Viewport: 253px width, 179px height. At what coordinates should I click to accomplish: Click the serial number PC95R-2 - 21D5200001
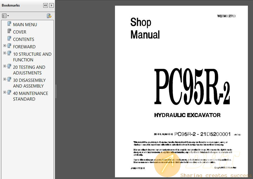pos(203,134)
